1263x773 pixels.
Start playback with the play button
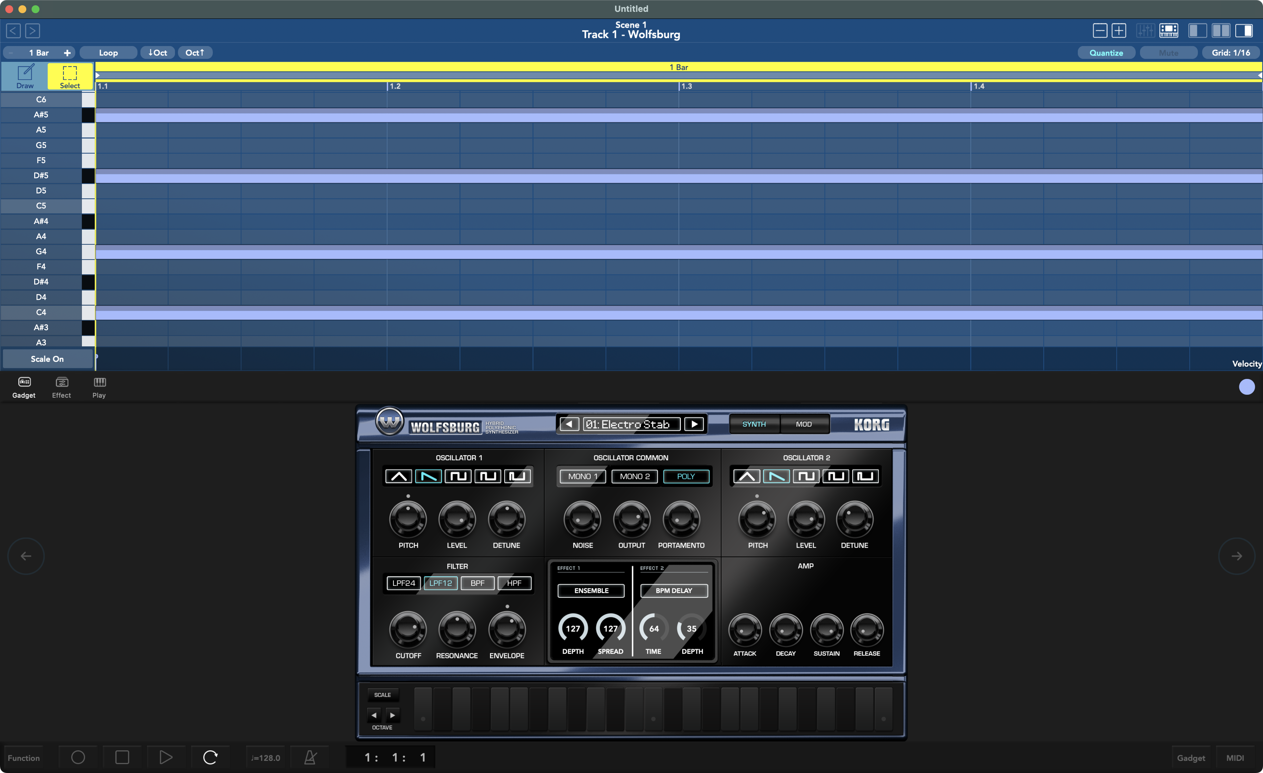tap(166, 757)
